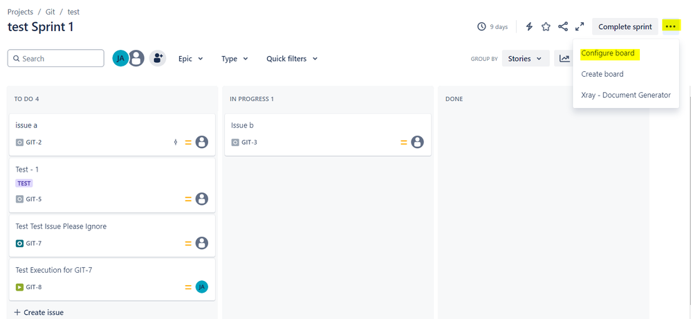Open issue key GIT-7

pos(33,243)
